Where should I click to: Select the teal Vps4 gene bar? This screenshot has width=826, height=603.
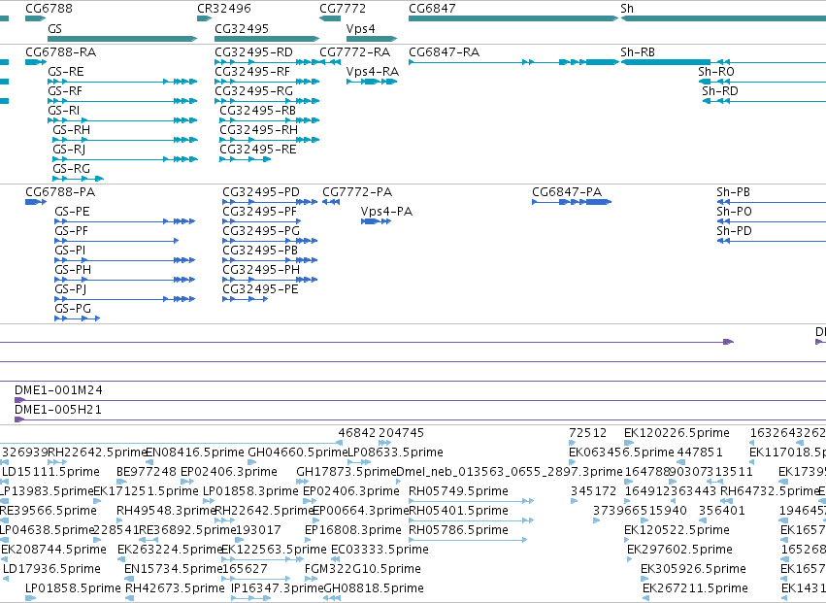372,39
